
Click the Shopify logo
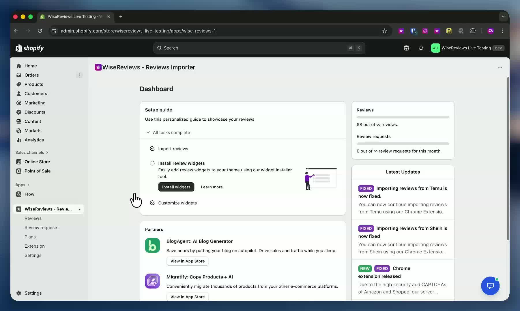[x=29, y=48]
